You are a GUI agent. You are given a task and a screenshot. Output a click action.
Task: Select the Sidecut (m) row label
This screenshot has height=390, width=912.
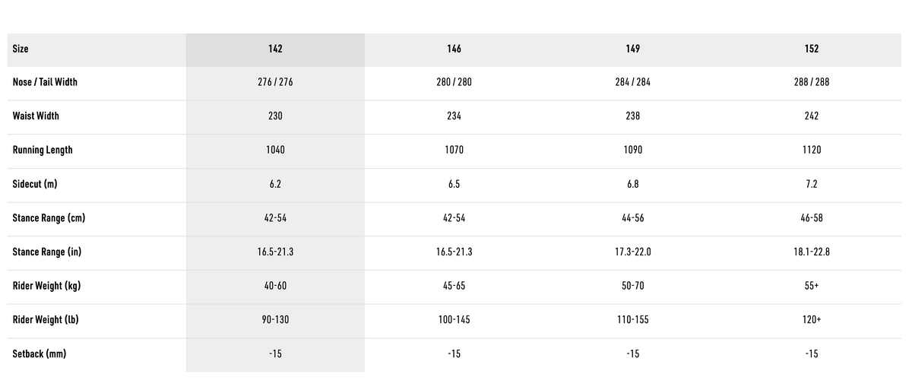point(35,184)
